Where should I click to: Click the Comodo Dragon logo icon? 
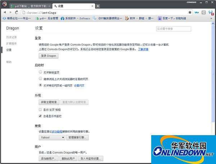click(5, 4)
